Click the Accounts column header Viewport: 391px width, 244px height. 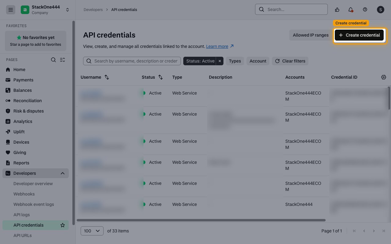tap(295, 77)
